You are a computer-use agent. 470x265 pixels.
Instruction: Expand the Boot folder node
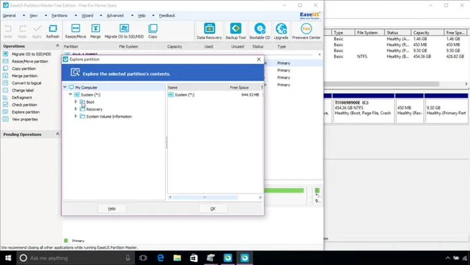coord(76,102)
